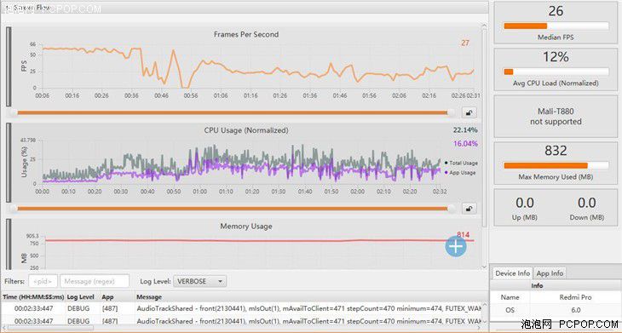Click the charts scrollbar up arrow
The width and height of the screenshot is (622, 333).
(x=484, y=26)
